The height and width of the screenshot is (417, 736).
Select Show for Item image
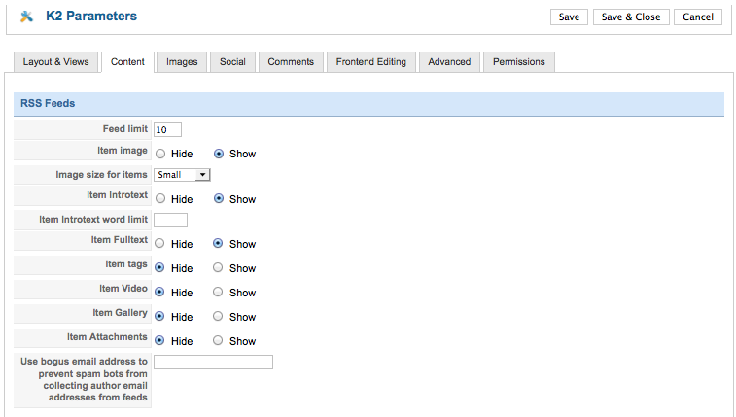(219, 154)
